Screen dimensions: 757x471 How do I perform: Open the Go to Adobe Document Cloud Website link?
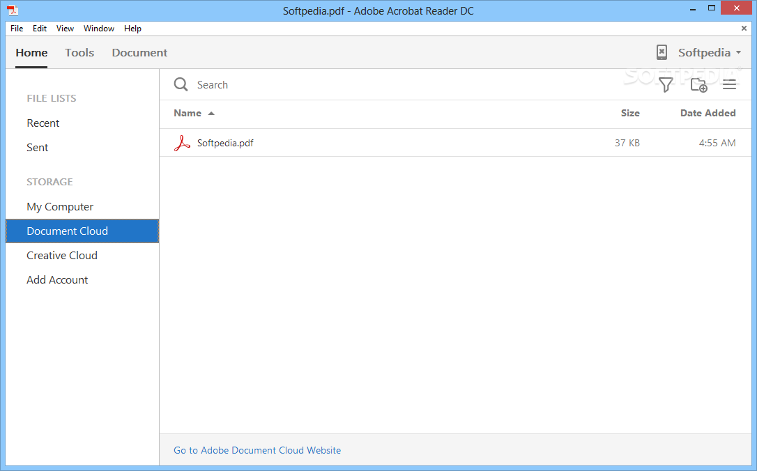257,450
